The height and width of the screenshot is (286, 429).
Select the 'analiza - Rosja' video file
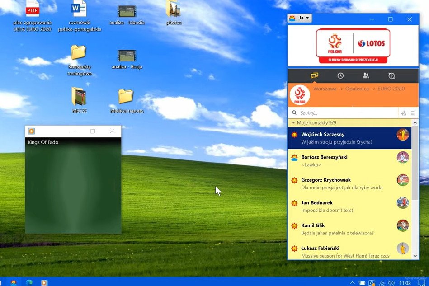pyautogui.click(x=127, y=56)
